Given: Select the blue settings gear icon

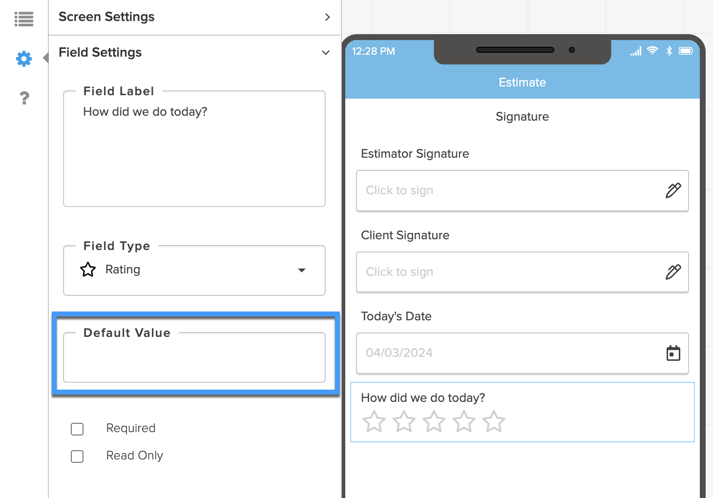Looking at the screenshot, I should click(x=24, y=59).
